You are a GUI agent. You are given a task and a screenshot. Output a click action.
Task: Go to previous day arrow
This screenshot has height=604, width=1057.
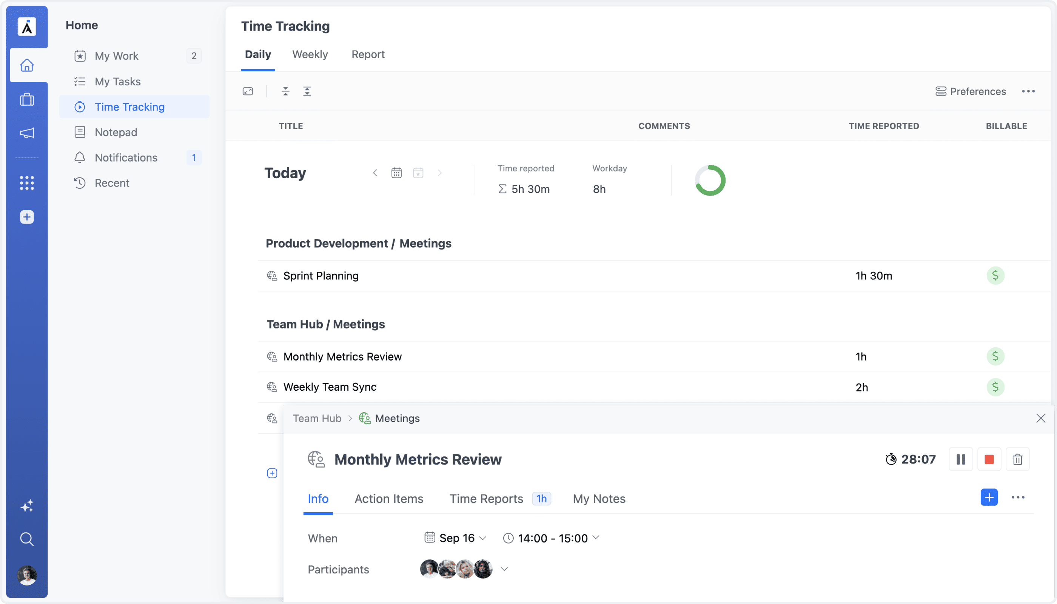coord(375,173)
